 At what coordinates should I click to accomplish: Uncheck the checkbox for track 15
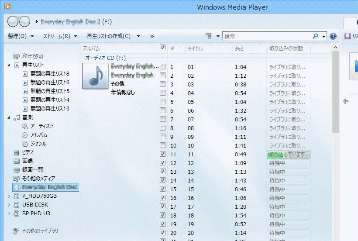coord(162,189)
